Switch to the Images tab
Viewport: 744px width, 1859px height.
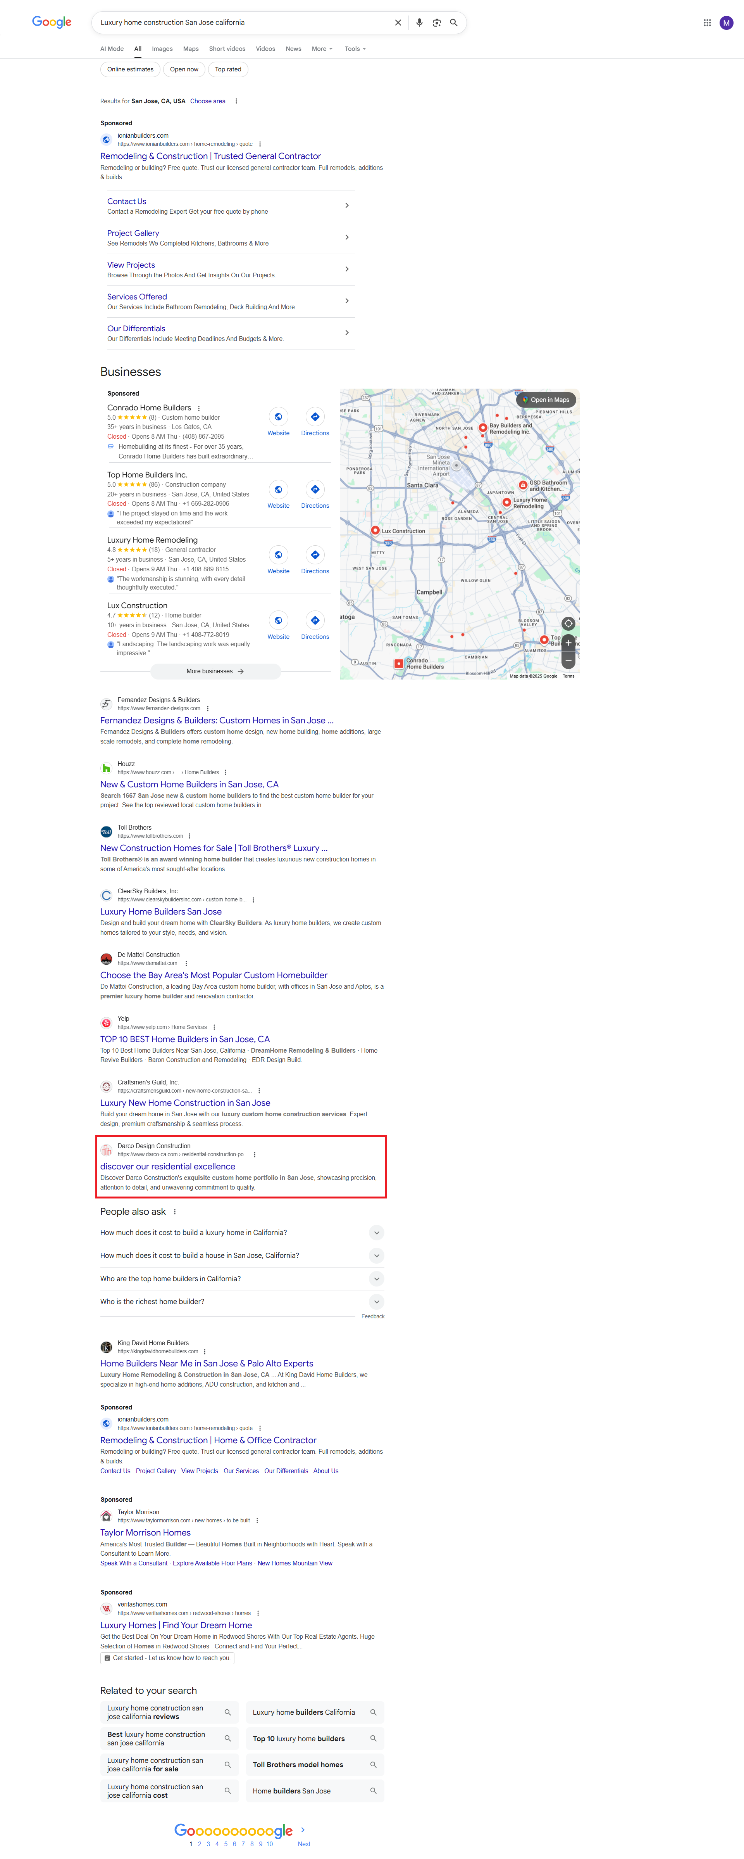click(162, 49)
